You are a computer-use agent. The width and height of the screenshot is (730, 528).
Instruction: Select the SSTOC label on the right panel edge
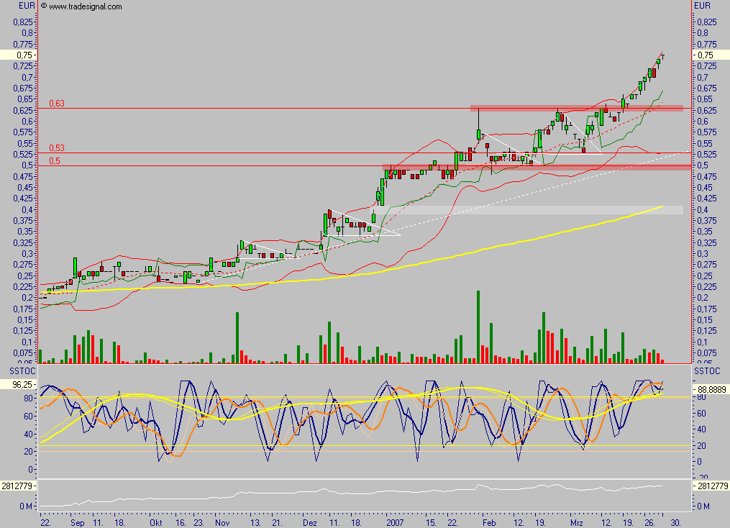click(x=706, y=372)
